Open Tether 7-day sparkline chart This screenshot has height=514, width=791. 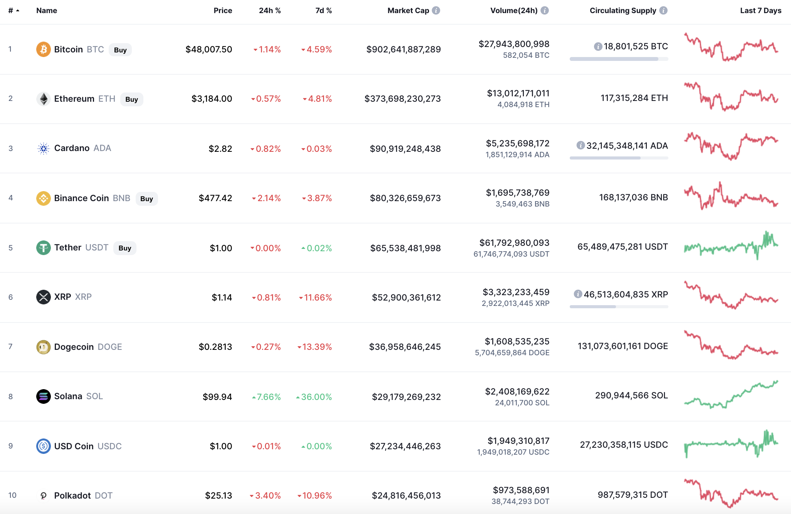(x=731, y=246)
